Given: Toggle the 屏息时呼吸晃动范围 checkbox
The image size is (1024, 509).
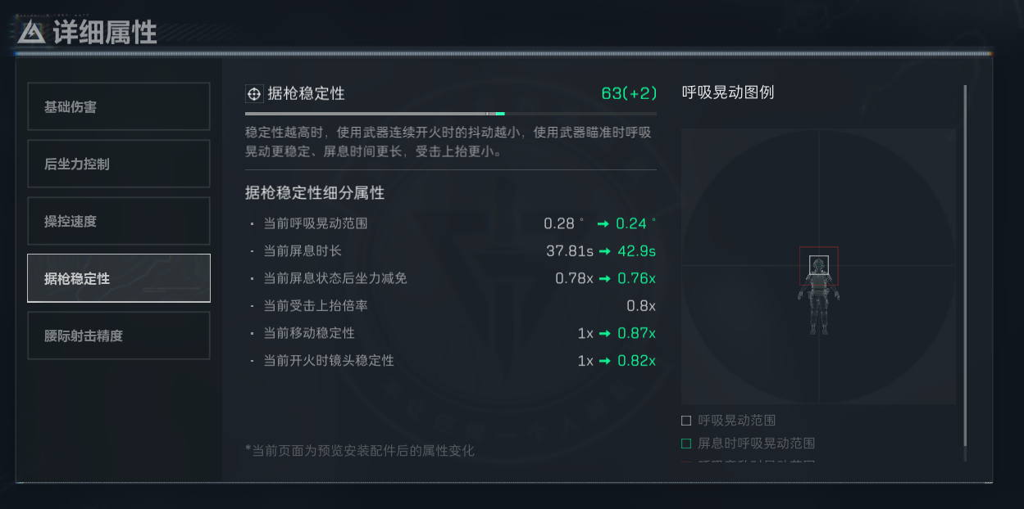Looking at the screenshot, I should 686,443.
